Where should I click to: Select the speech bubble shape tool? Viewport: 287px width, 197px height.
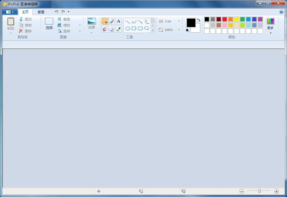click(x=146, y=28)
